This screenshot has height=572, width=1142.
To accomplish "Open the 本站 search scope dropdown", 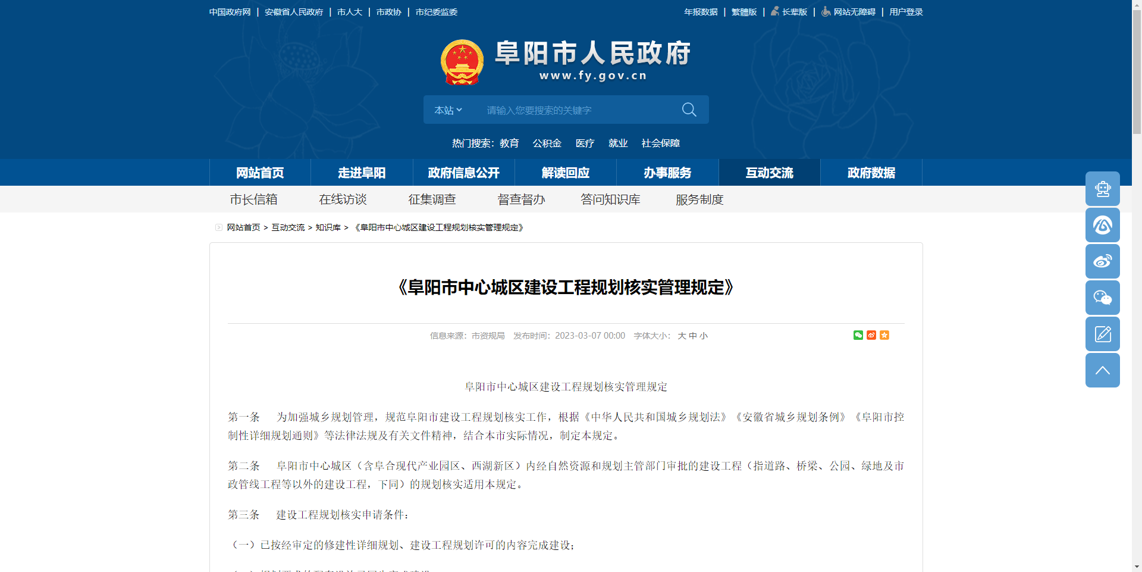I will click(x=447, y=110).
